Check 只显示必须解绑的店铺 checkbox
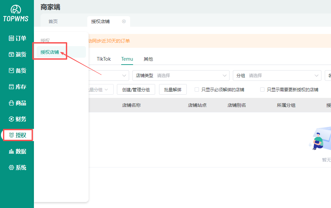Viewport: 331px width, 208px height. click(x=197, y=90)
